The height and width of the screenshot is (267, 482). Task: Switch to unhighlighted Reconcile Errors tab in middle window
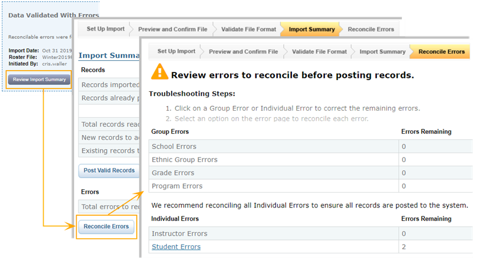370,29
